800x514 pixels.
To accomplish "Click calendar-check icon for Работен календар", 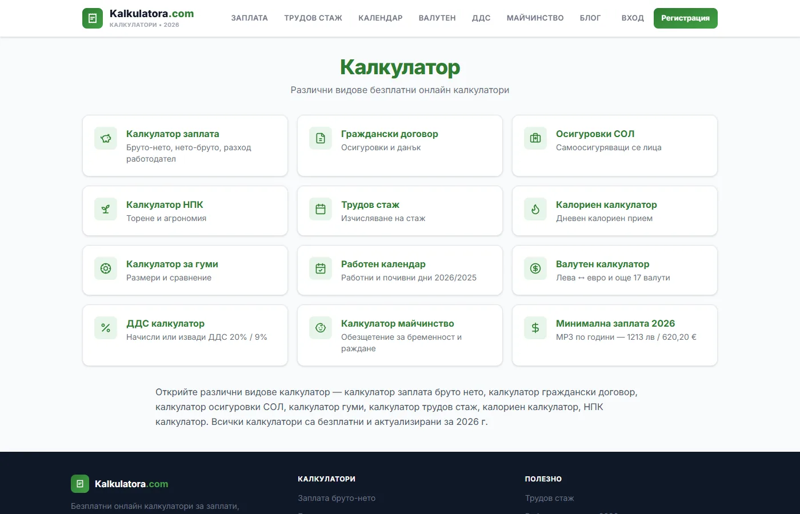I will tap(321, 268).
